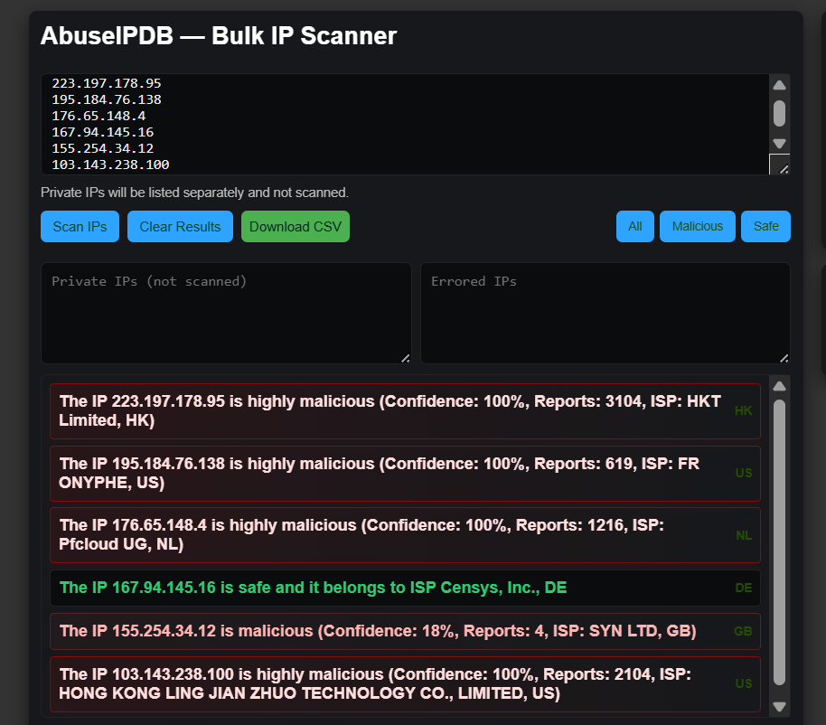Click results list scrollbar thumb

pyautogui.click(x=780, y=542)
